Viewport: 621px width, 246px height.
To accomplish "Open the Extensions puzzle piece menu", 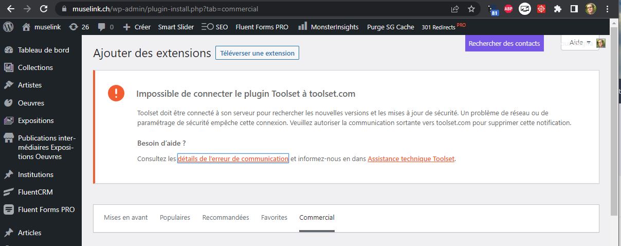I will tap(557, 9).
